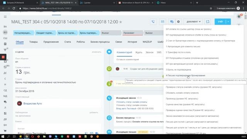Mark deal as favorite with star icon
The width and height of the screenshot is (247, 139).
pyautogui.click(x=120, y=22)
